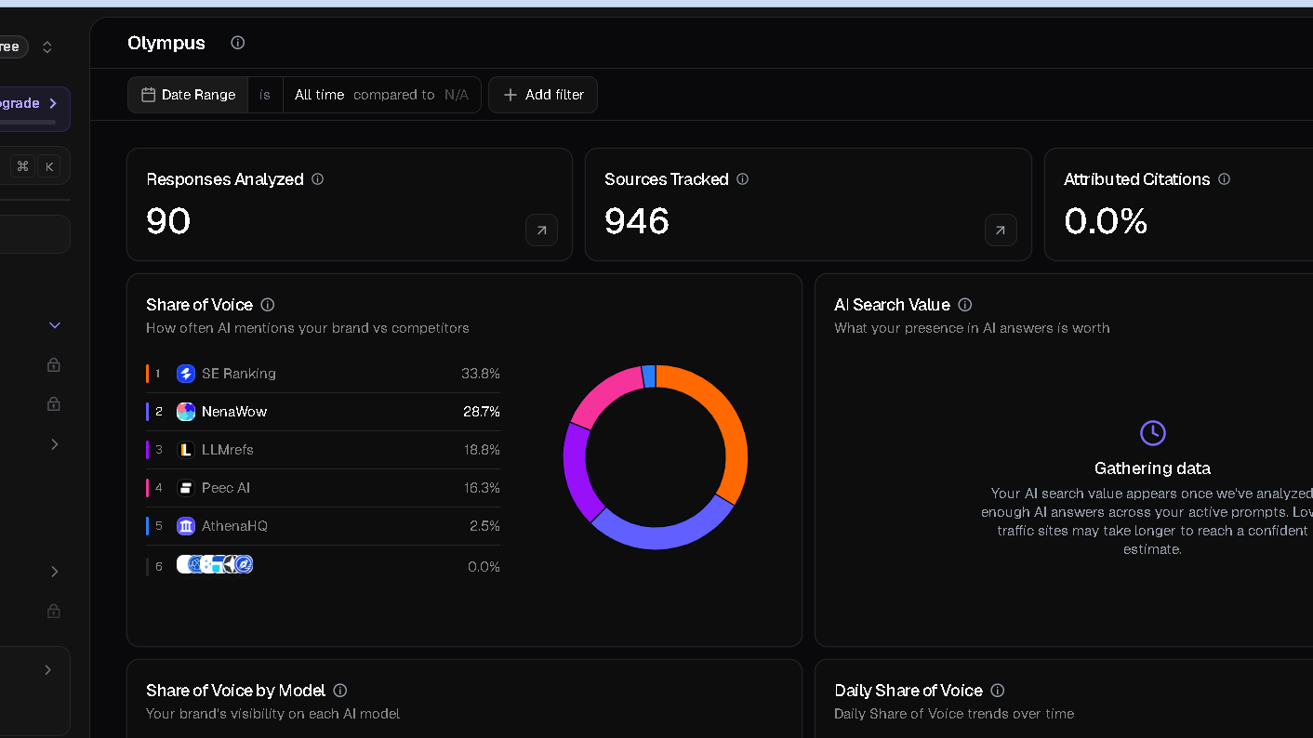Open workspace switcher up-down chevron
The height and width of the screenshot is (738, 1313).
[47, 46]
